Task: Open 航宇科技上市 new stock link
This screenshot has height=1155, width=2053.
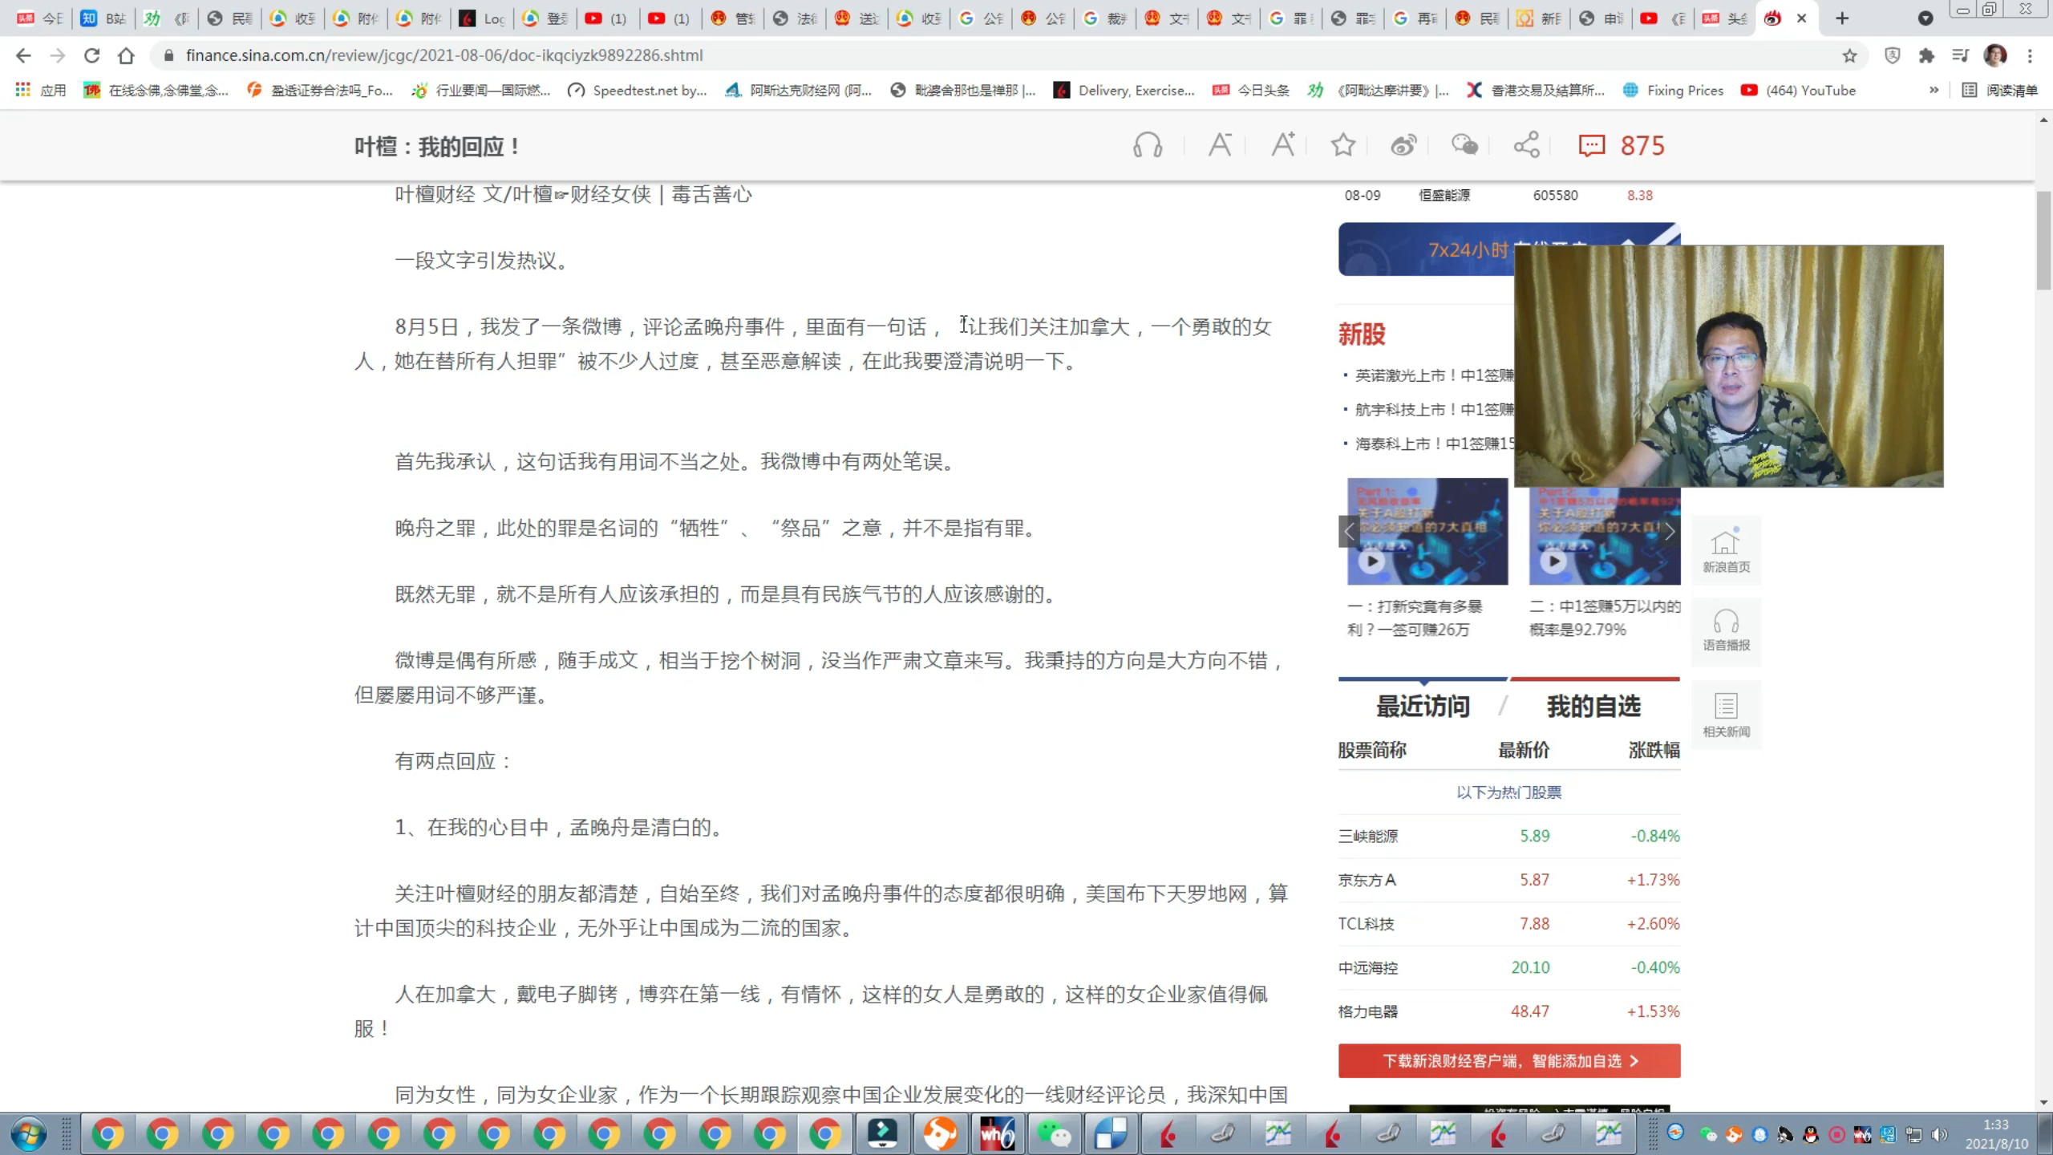Action: 1435,410
